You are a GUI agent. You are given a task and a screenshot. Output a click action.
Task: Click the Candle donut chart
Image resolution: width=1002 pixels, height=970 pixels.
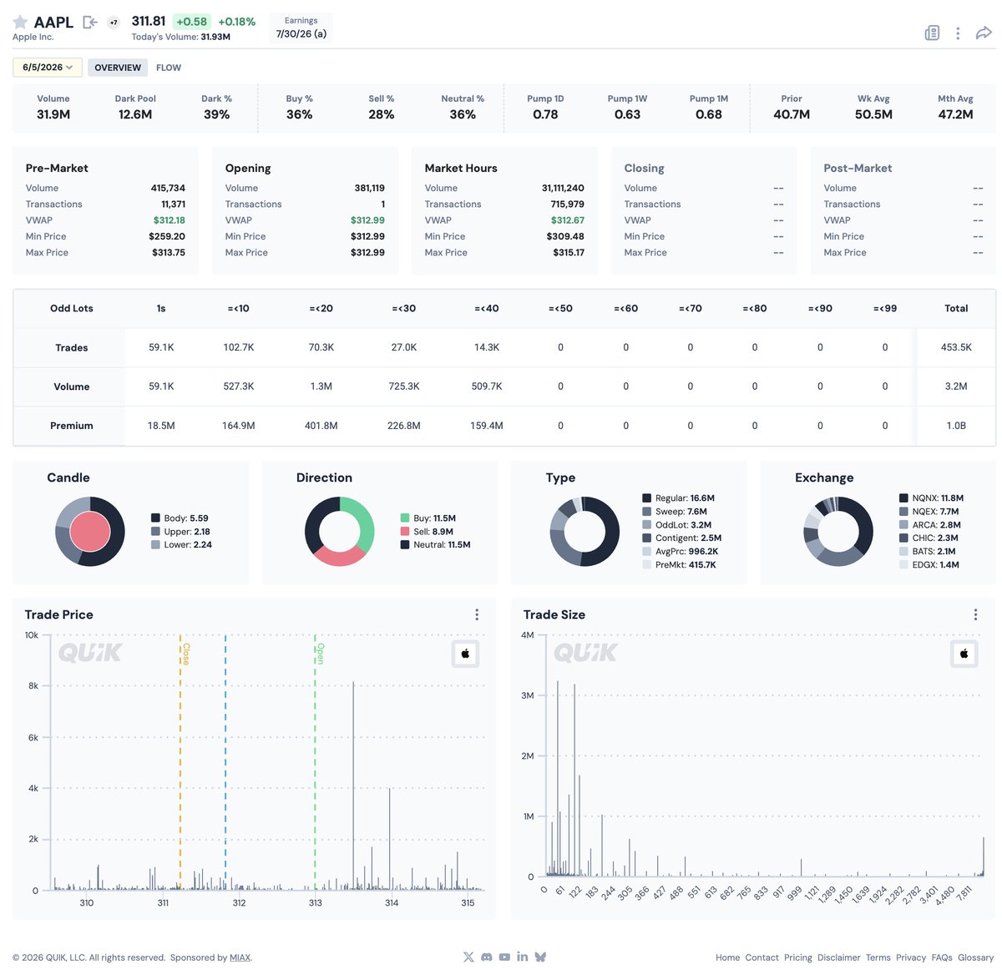90,531
